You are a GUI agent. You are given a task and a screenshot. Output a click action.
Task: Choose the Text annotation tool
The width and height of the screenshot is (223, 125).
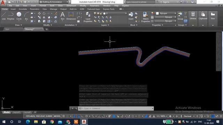62,16
